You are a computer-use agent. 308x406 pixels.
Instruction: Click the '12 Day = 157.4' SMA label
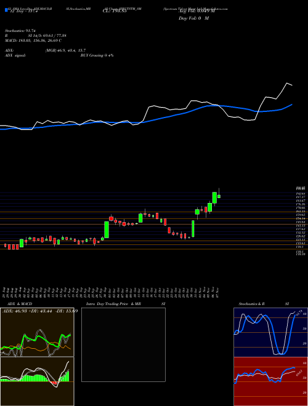23,11
